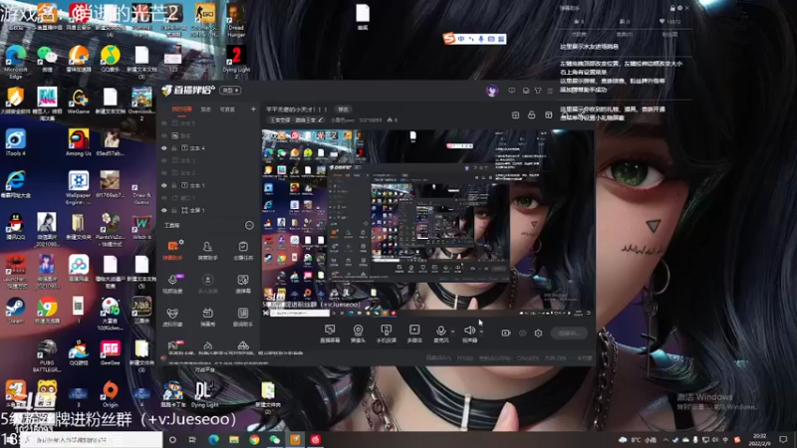Click the record video camera icon
This screenshot has width=797, height=448.
click(x=506, y=334)
